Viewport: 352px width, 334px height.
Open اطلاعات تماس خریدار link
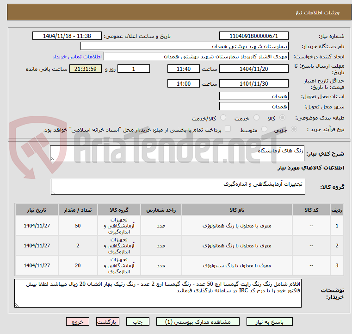[x=77, y=57]
